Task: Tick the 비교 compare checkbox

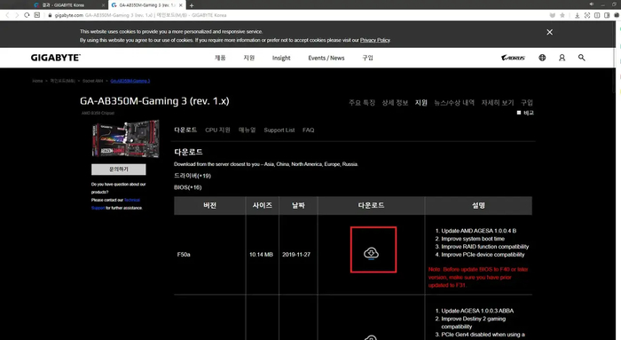Action: 519,113
